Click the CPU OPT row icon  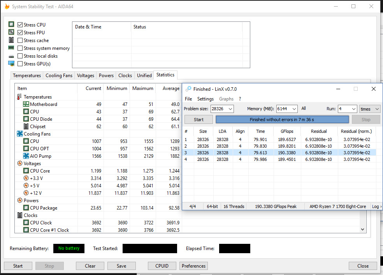26,148
